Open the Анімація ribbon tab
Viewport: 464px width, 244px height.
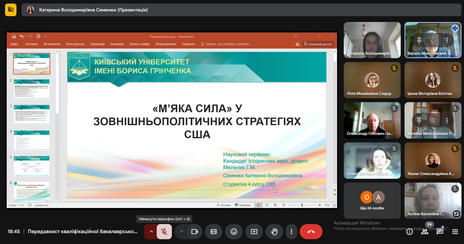click(x=117, y=44)
